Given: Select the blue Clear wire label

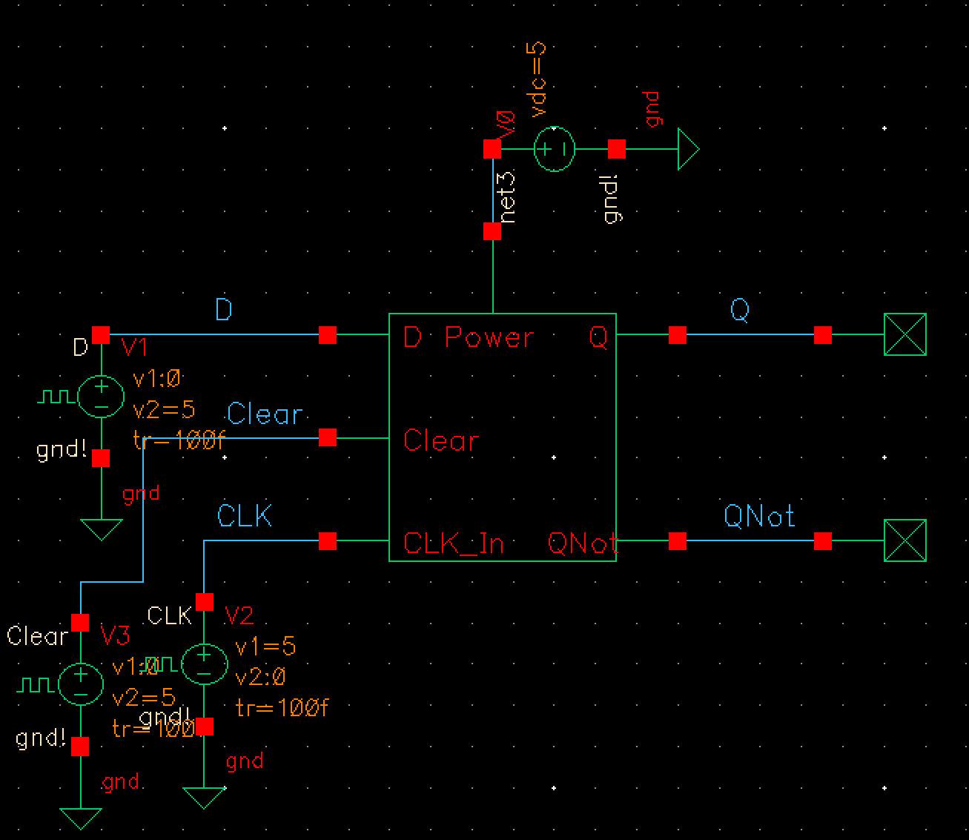Looking at the screenshot, I should [x=265, y=413].
